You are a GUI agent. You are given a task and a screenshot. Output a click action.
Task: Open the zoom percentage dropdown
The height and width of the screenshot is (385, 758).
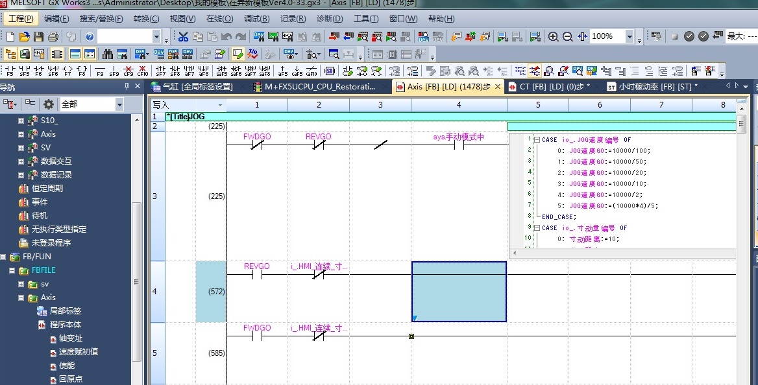[x=630, y=37]
